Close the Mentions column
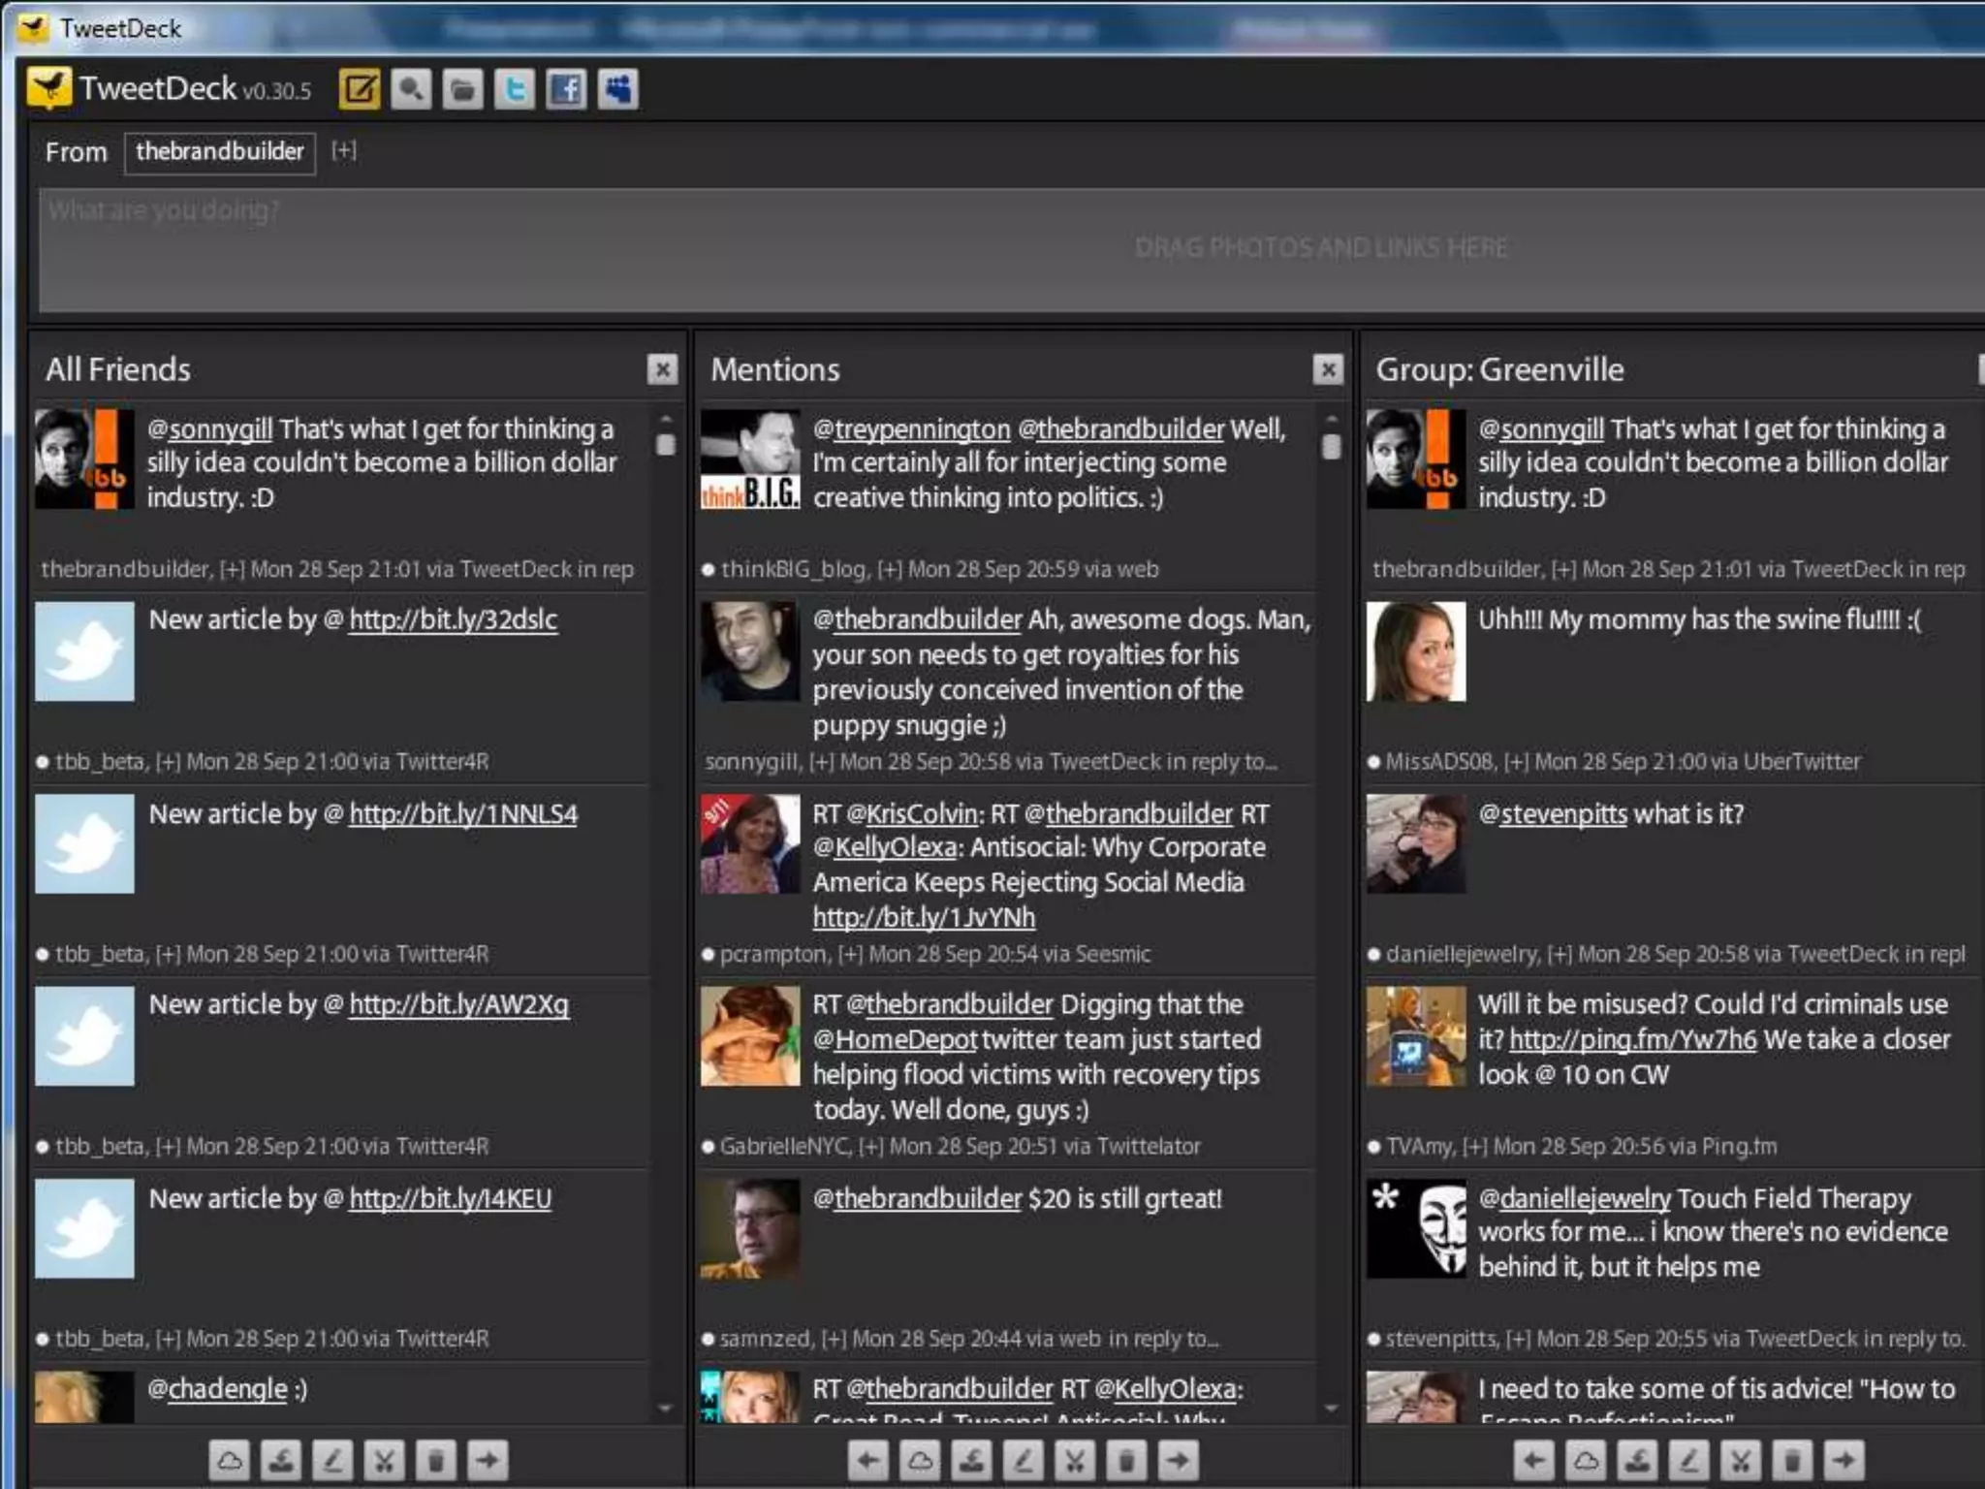The height and width of the screenshot is (1489, 1985). pyautogui.click(x=1328, y=369)
